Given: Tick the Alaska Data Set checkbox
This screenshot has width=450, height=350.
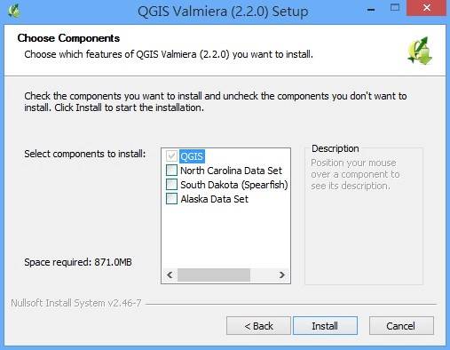Looking at the screenshot, I should pyautogui.click(x=171, y=199).
